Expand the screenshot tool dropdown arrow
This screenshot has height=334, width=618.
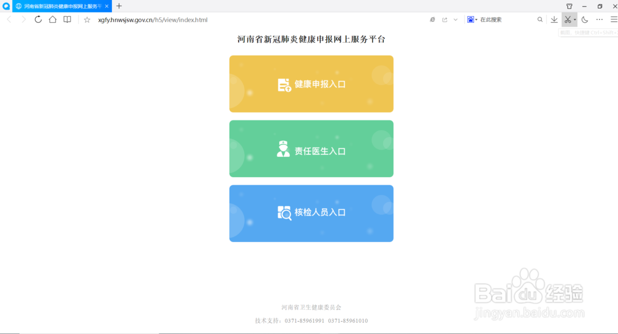coord(575,20)
